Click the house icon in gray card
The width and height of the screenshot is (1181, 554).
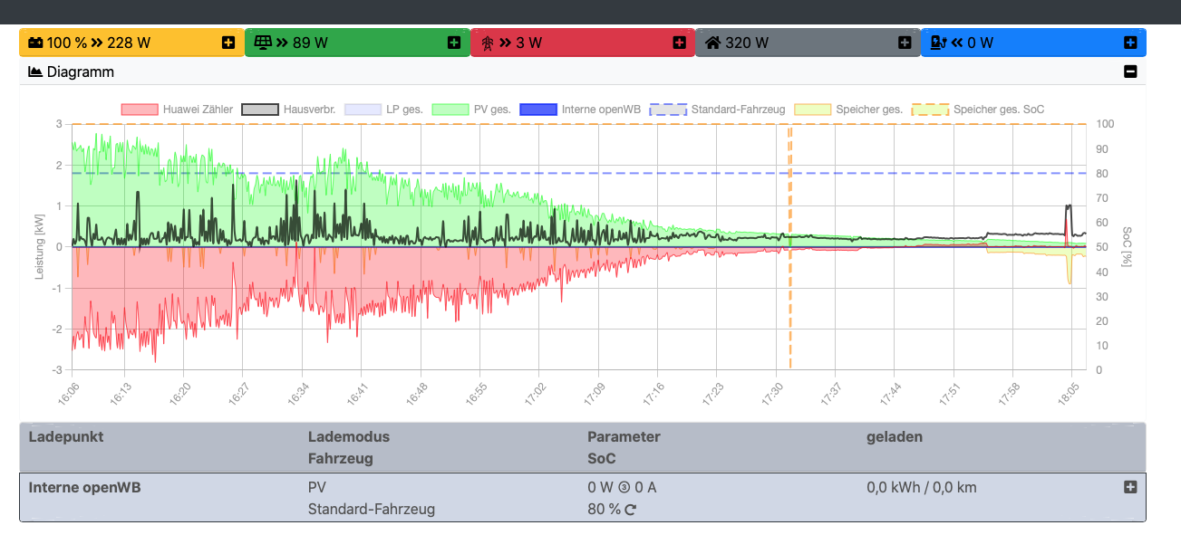(713, 43)
